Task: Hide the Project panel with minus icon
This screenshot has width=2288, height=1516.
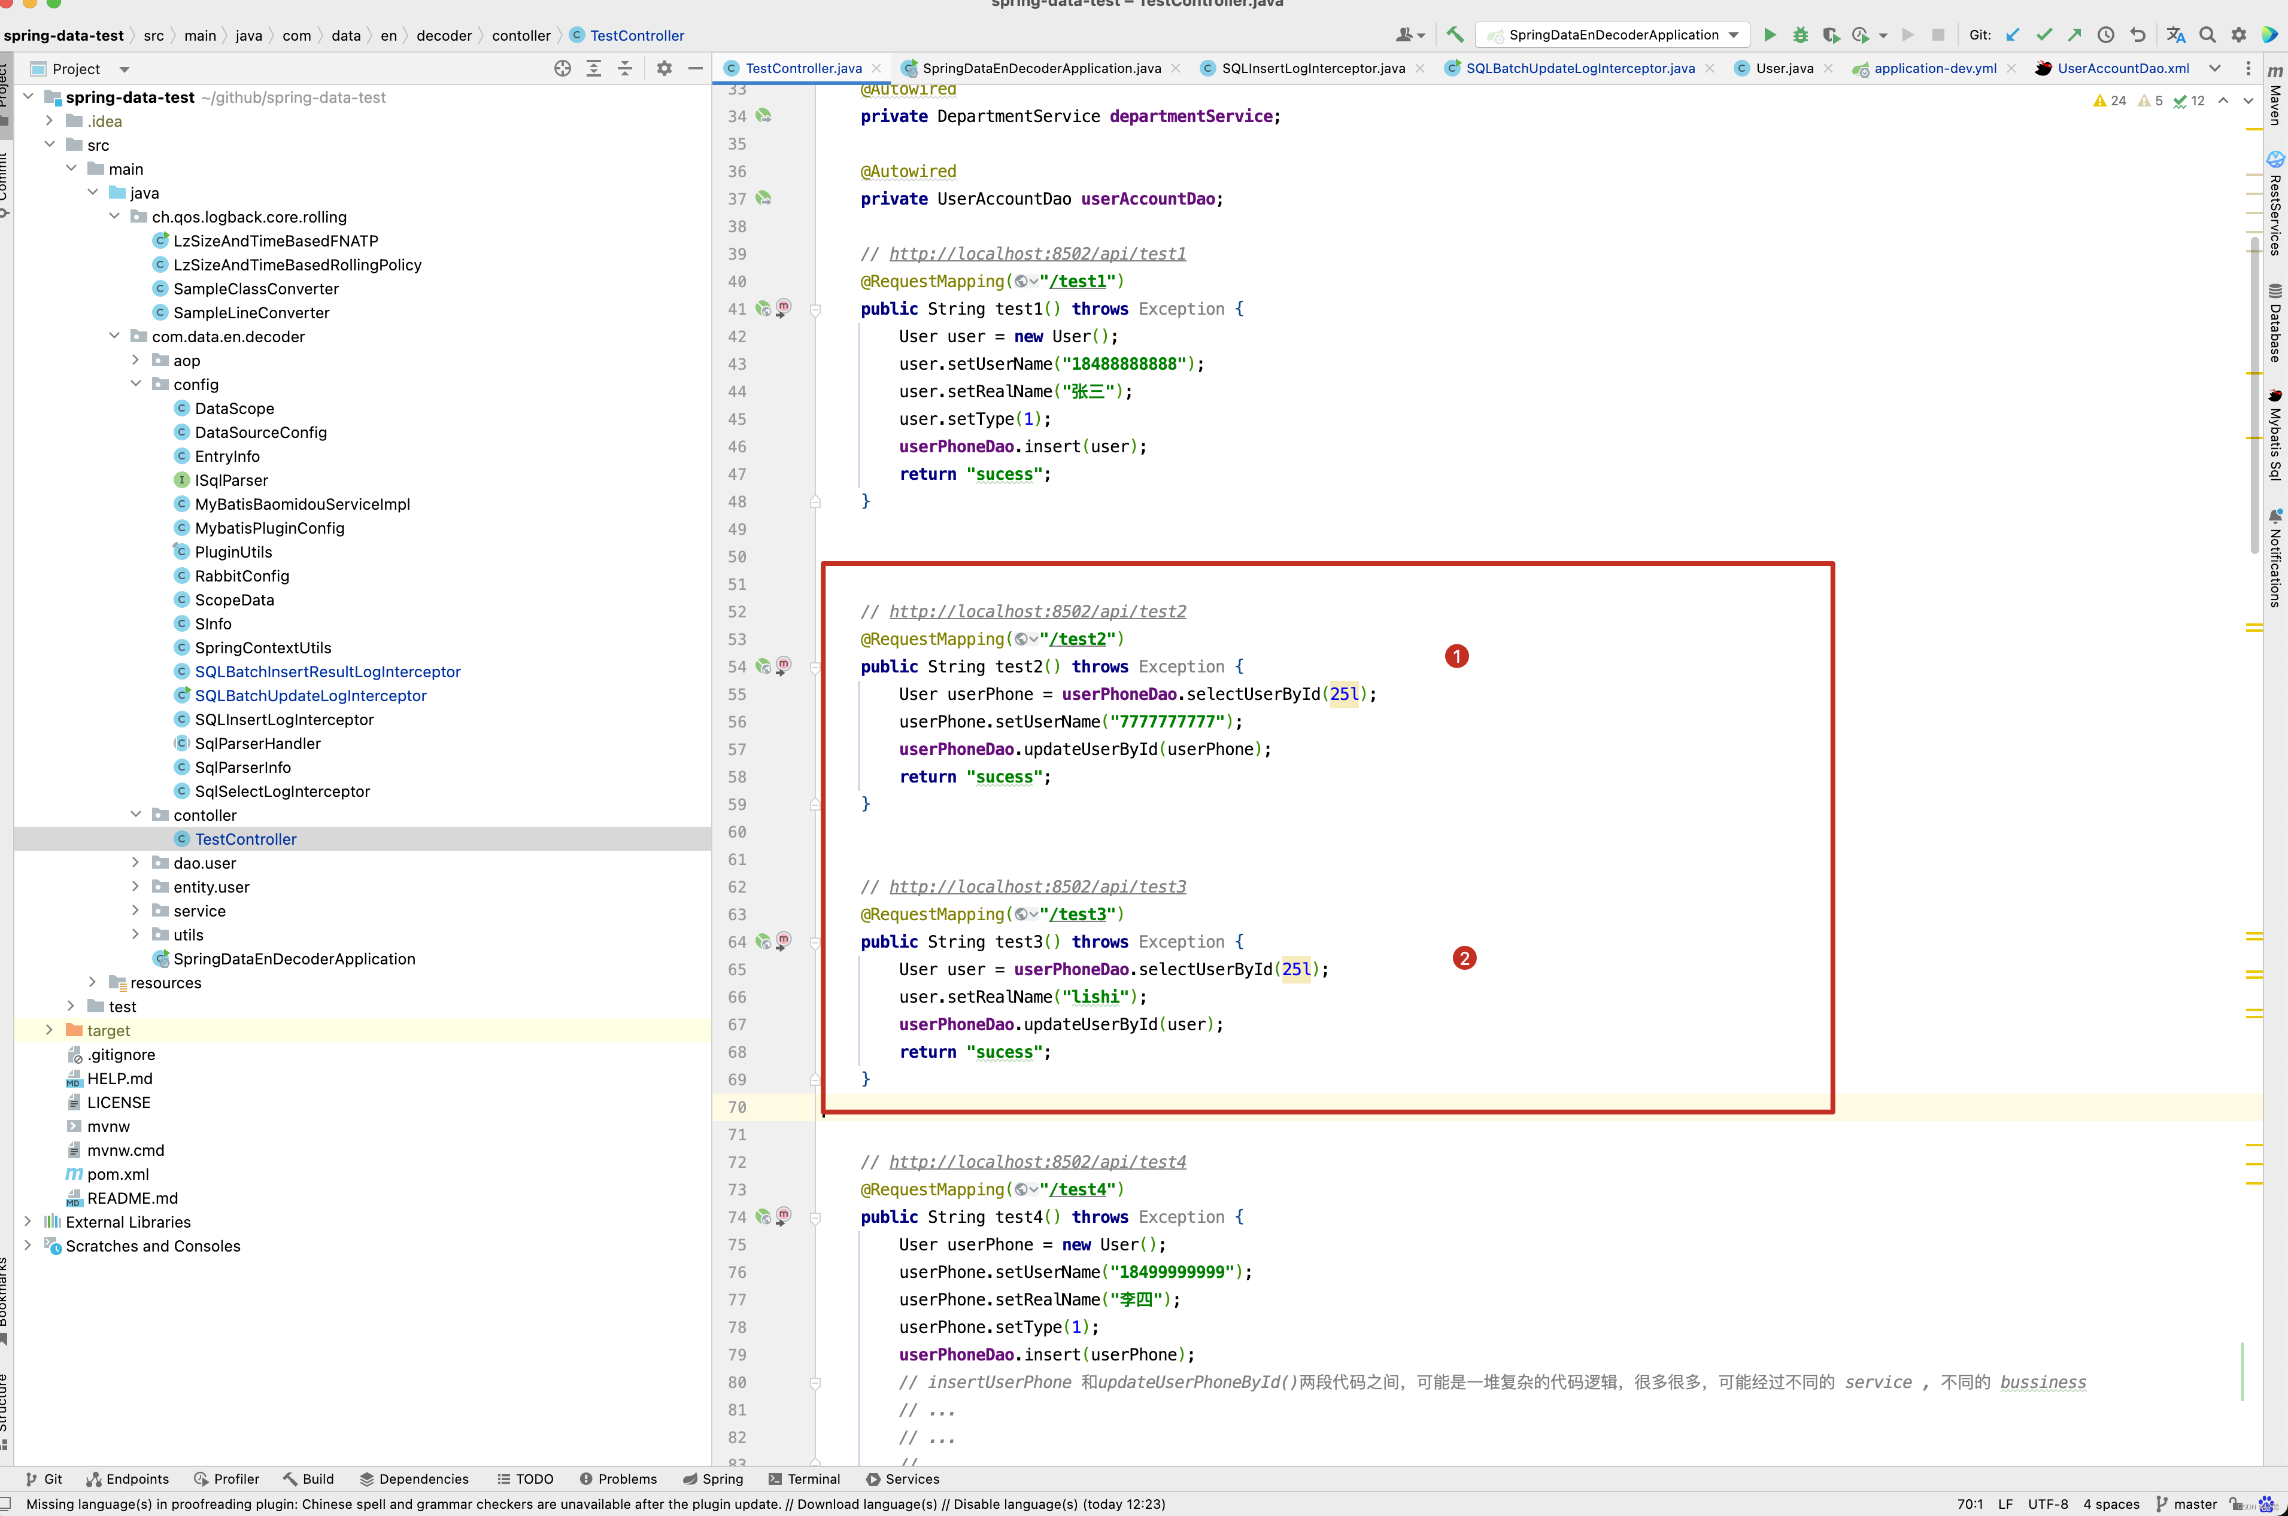Action: click(x=694, y=69)
